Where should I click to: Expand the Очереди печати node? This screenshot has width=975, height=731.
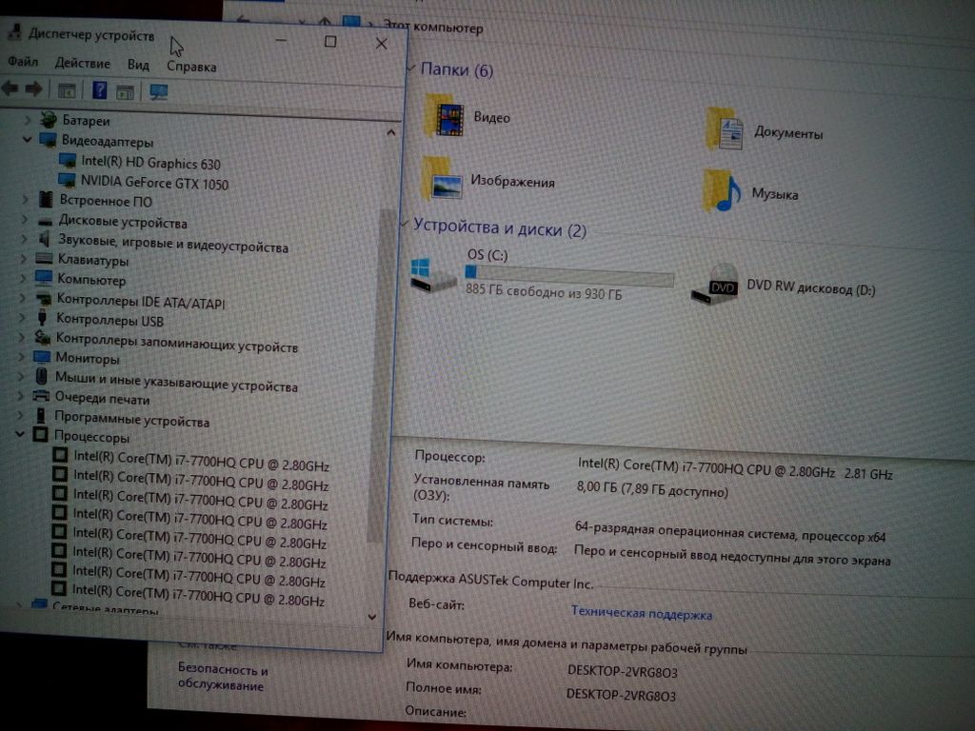click(x=21, y=395)
